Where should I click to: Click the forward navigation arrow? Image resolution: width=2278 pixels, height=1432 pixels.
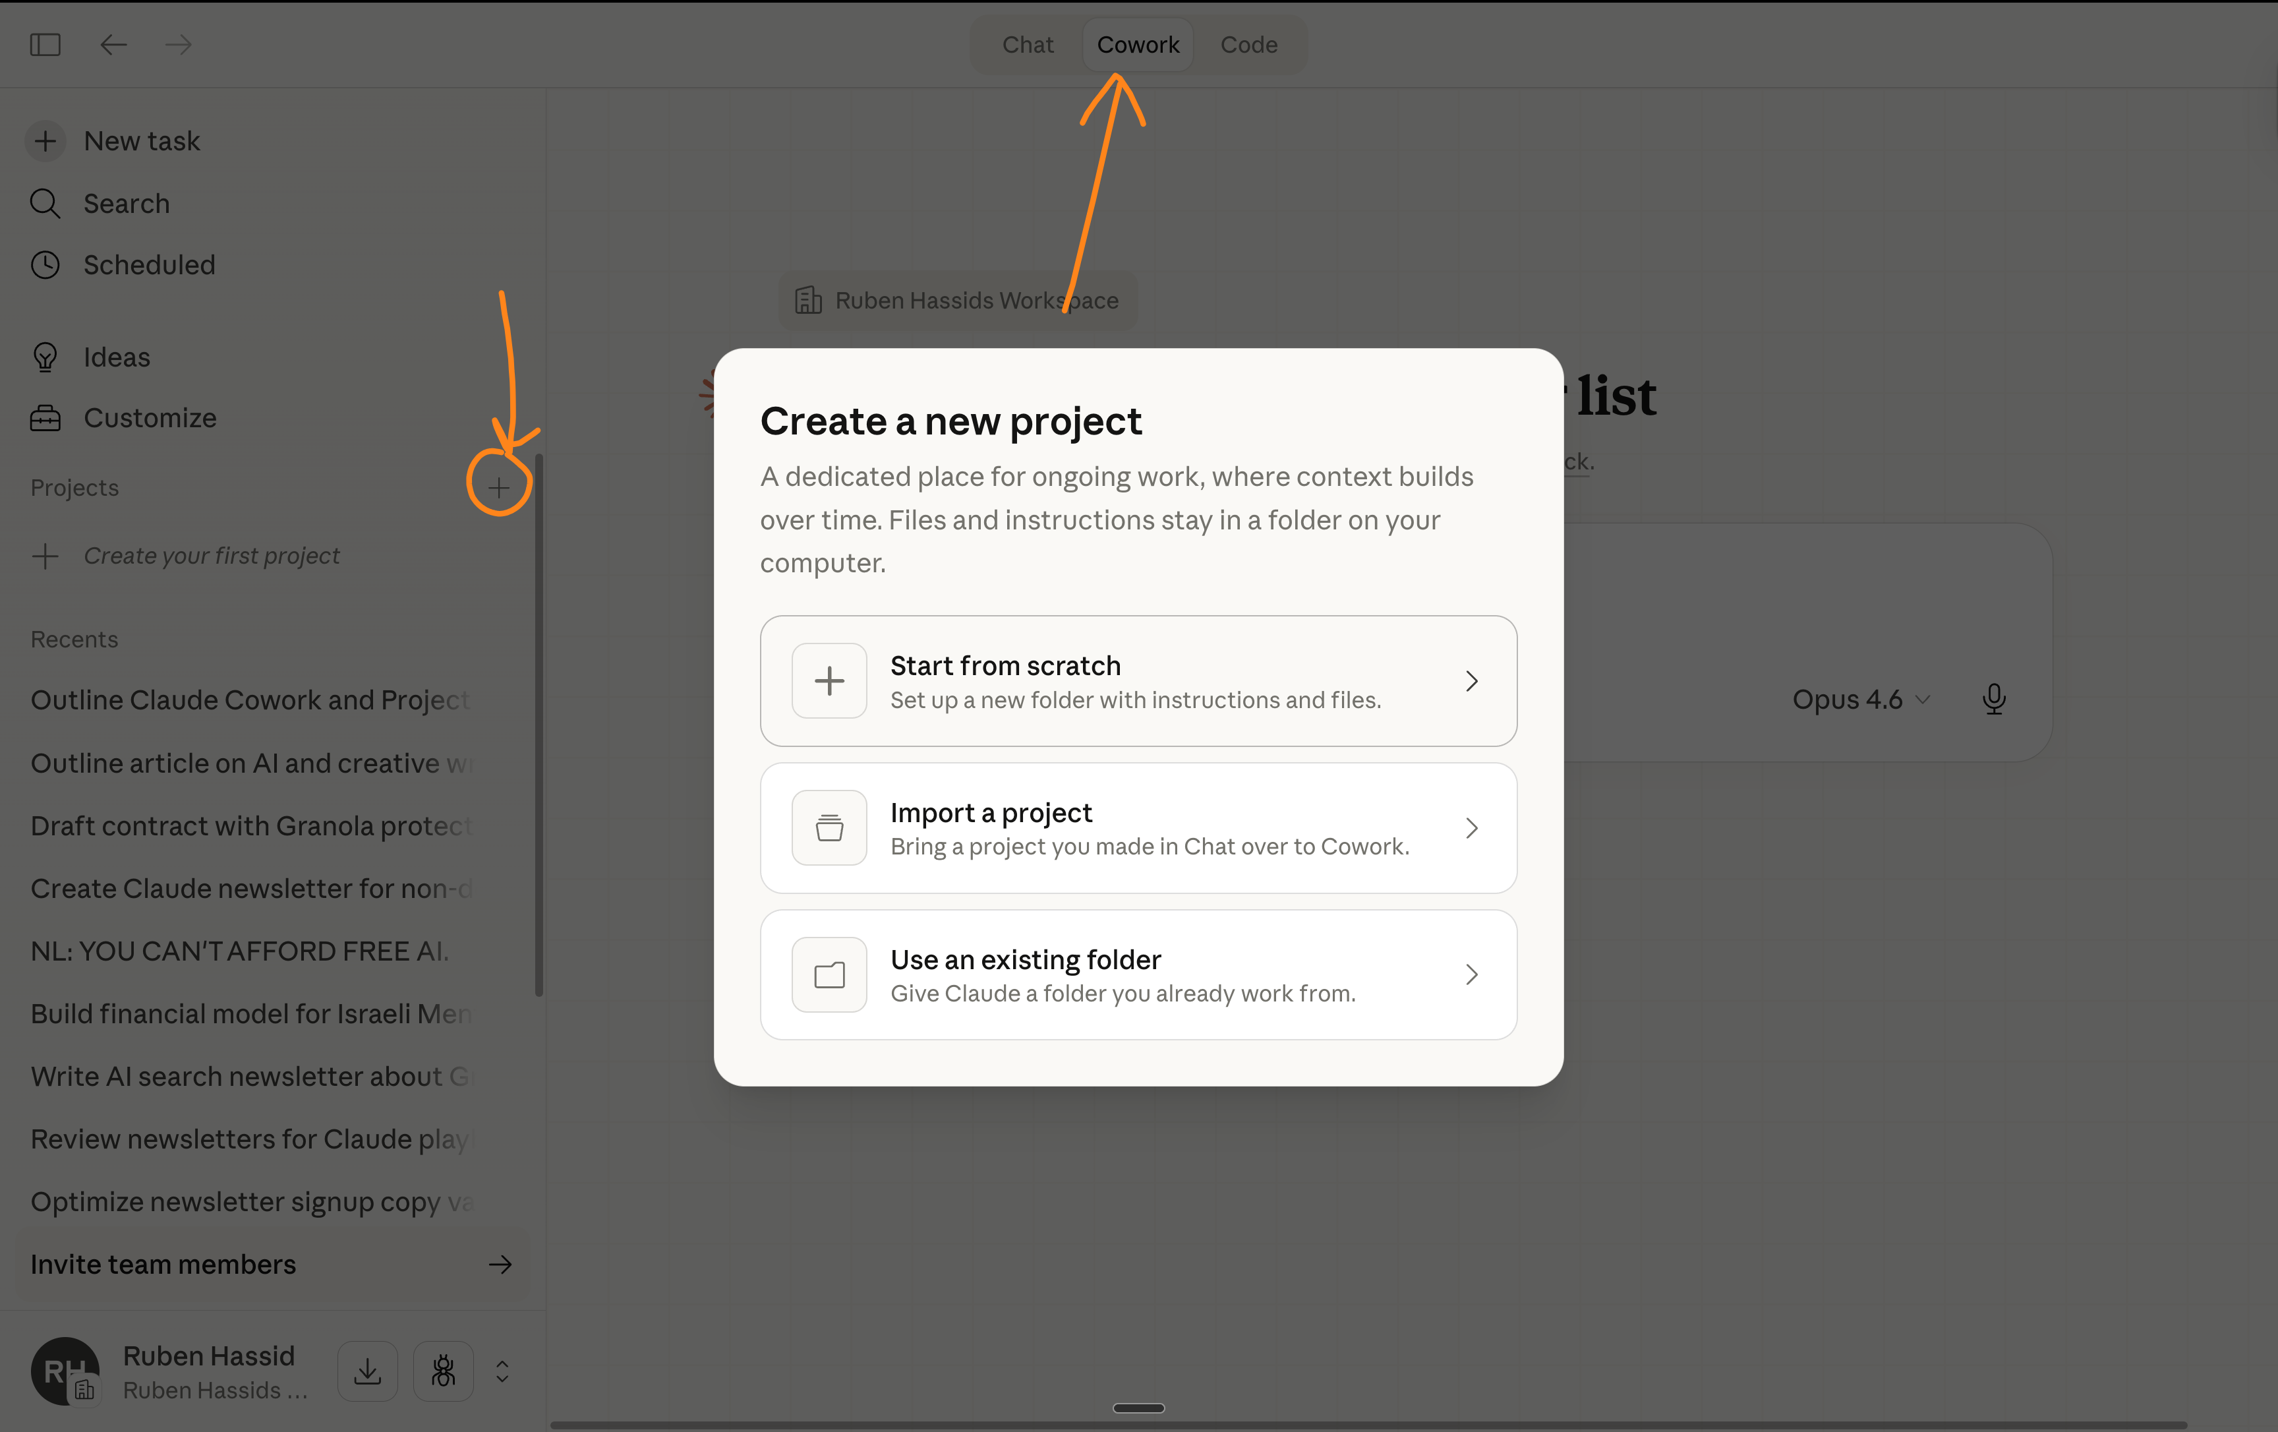tap(178, 44)
